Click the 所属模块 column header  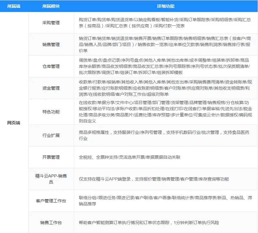click(x=51, y=6)
